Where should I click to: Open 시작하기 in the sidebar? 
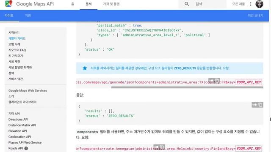pyautogui.click(x=14, y=33)
